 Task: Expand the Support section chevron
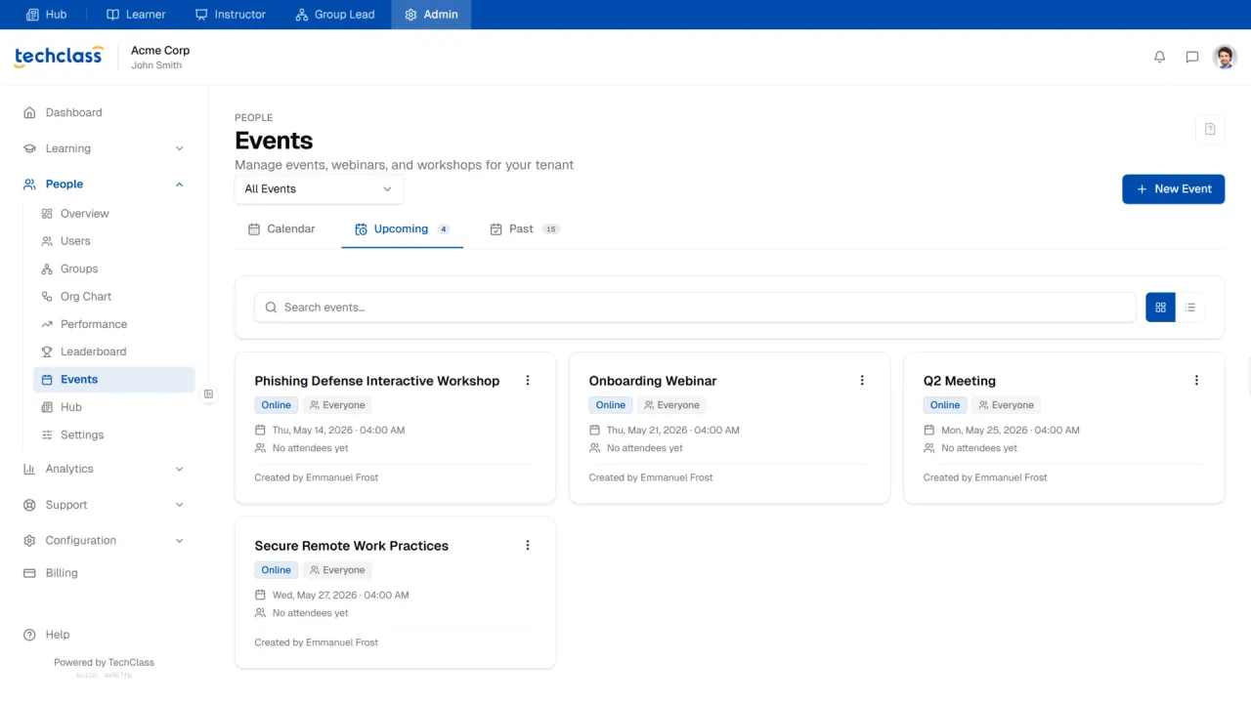[179, 505]
